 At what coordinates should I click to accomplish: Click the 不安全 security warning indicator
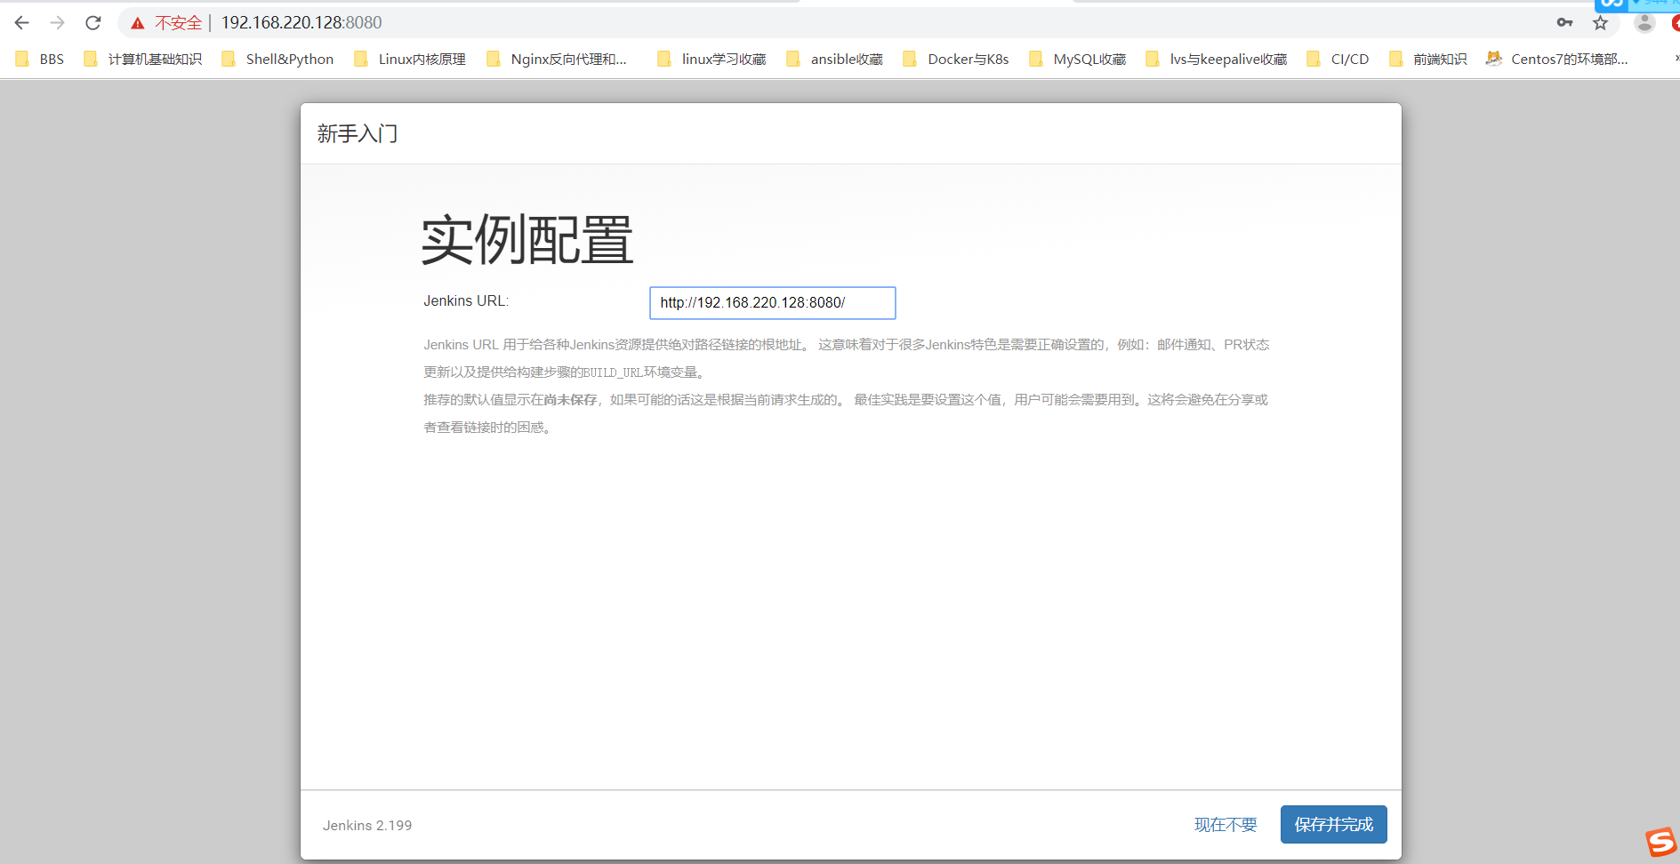(177, 22)
